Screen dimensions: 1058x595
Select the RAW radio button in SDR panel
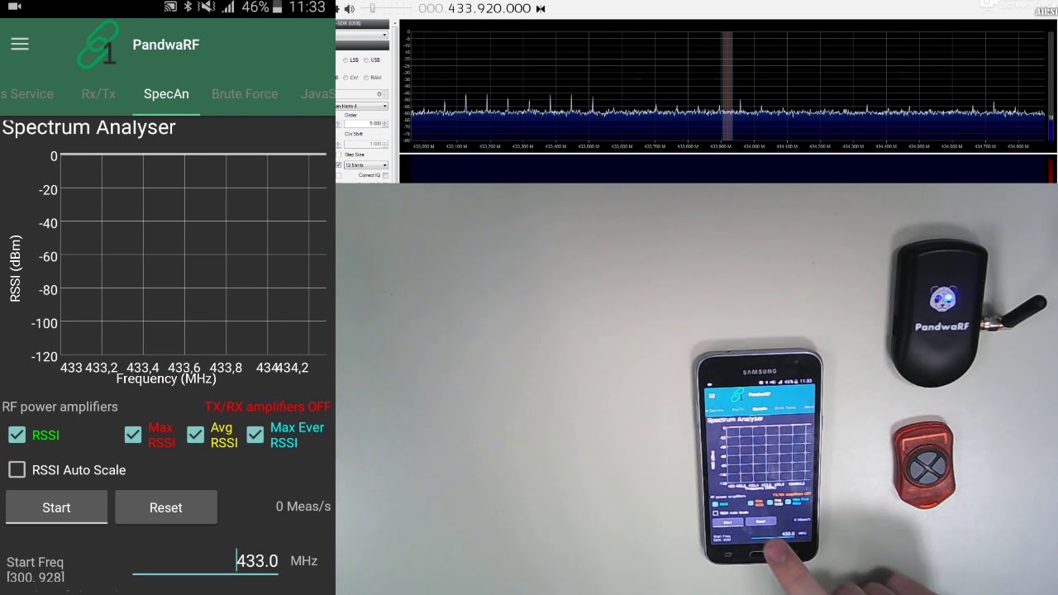pos(366,78)
